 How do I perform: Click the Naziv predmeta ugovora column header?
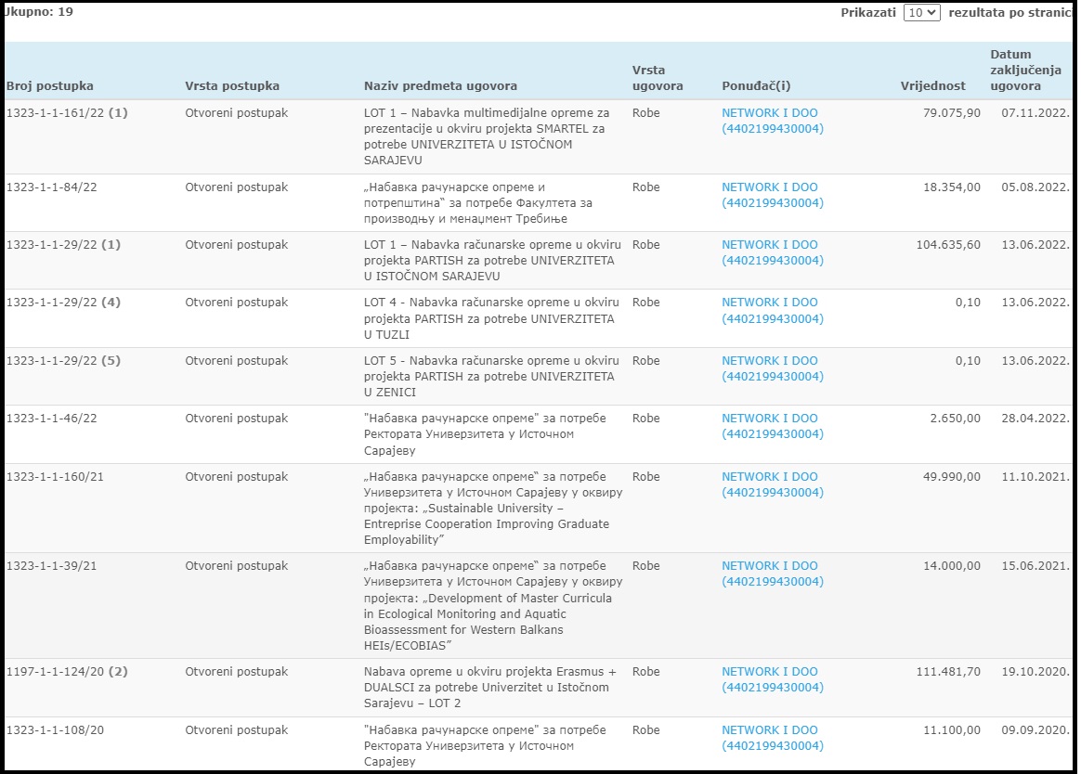(x=440, y=86)
